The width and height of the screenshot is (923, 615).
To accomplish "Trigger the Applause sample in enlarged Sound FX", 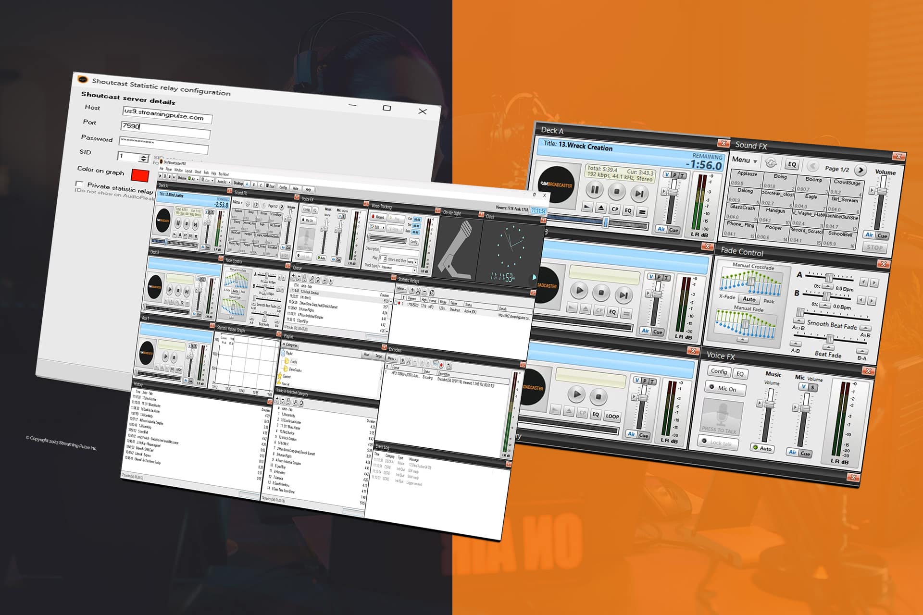I will click(746, 177).
